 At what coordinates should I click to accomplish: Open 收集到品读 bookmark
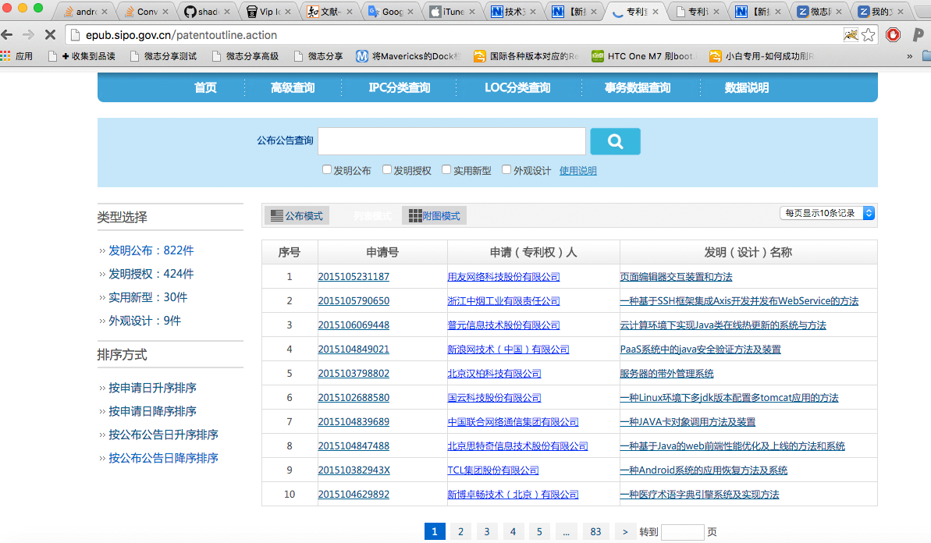click(82, 56)
